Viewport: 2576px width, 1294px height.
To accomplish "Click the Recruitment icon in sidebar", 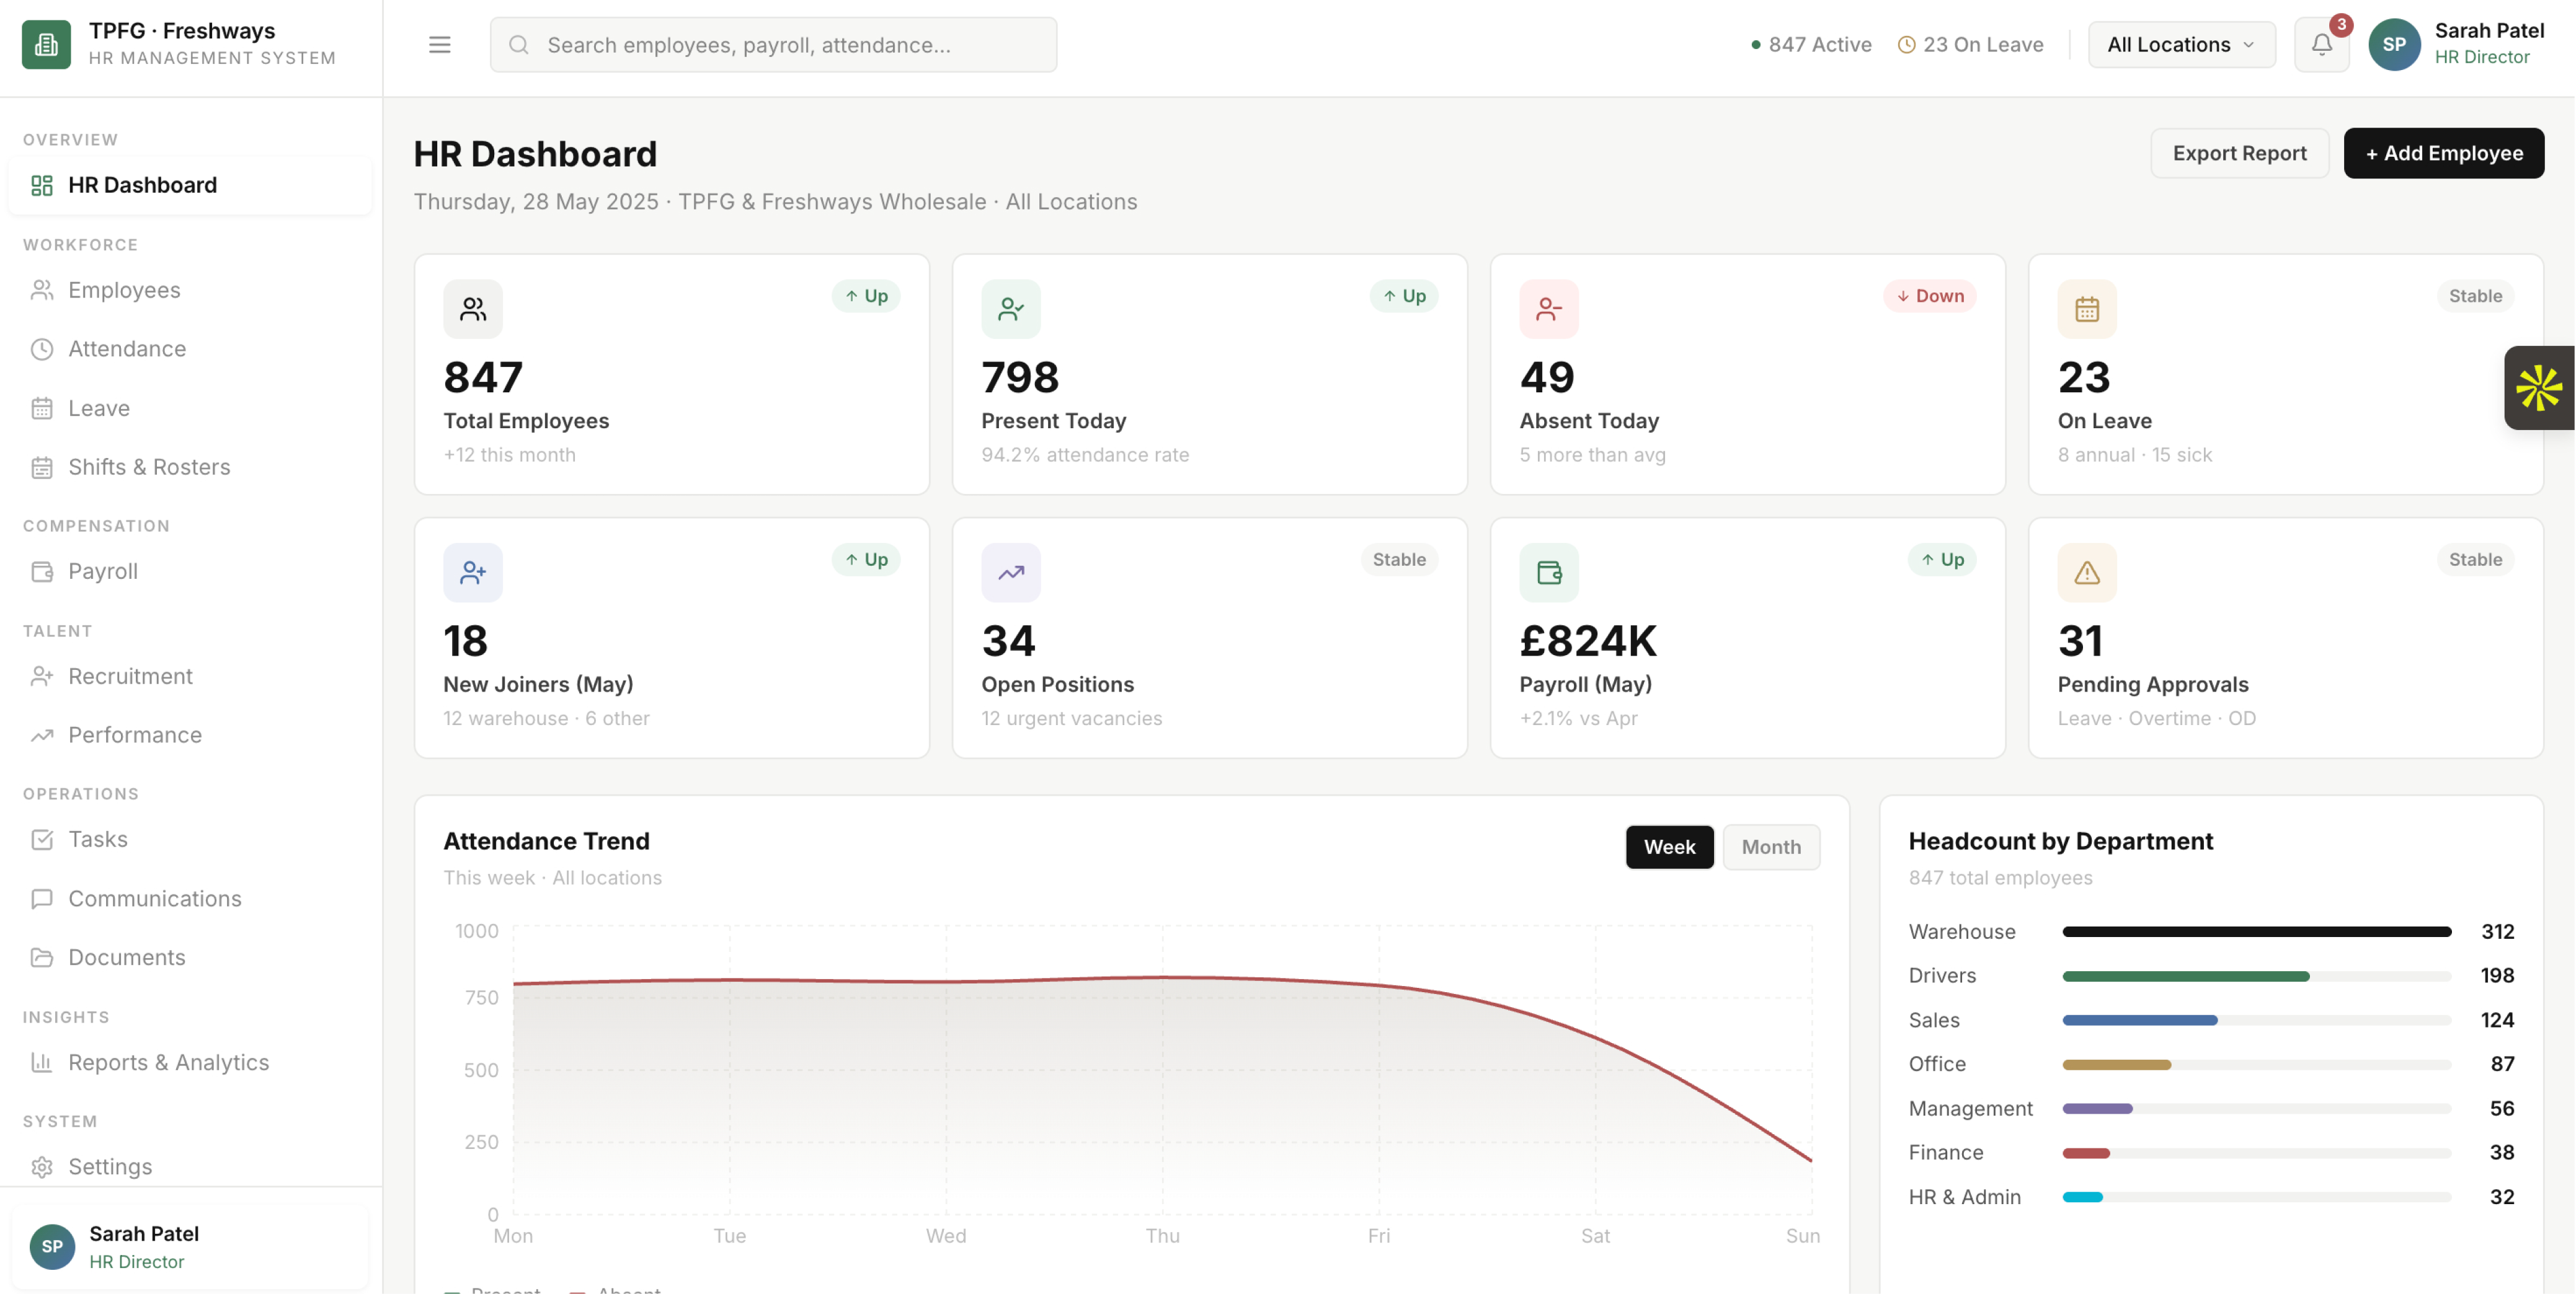I will click(x=42, y=677).
